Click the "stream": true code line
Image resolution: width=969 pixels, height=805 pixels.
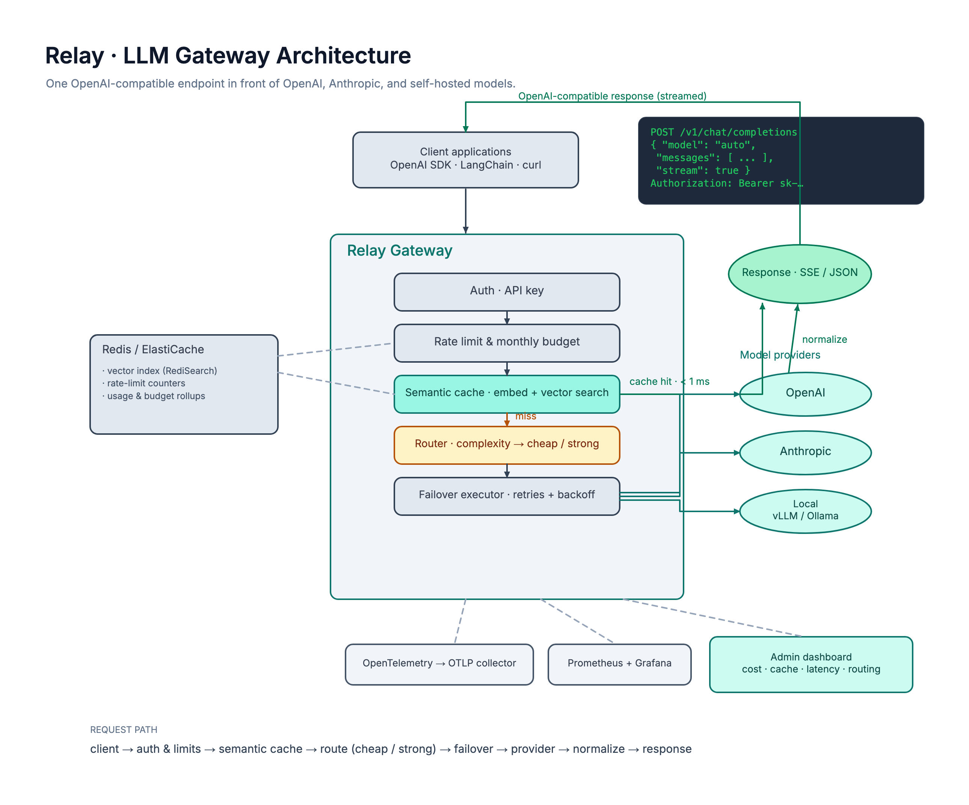click(x=703, y=170)
